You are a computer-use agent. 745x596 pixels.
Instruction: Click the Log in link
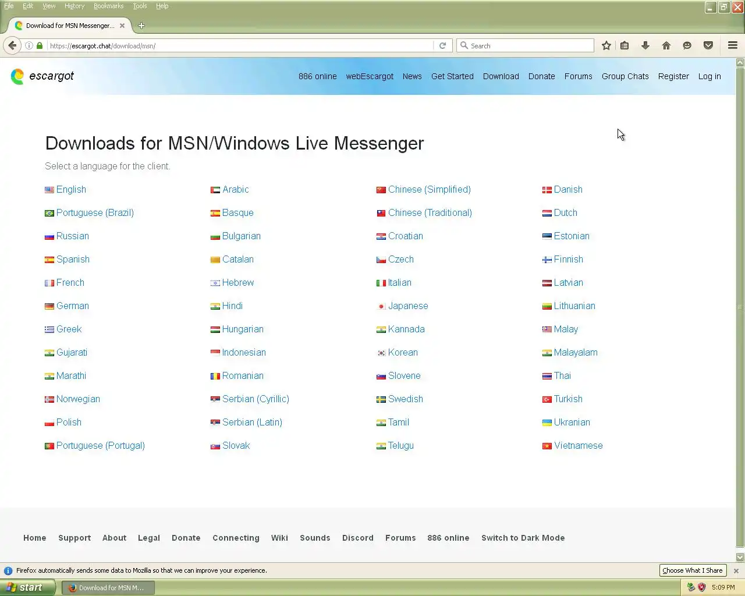pos(709,76)
